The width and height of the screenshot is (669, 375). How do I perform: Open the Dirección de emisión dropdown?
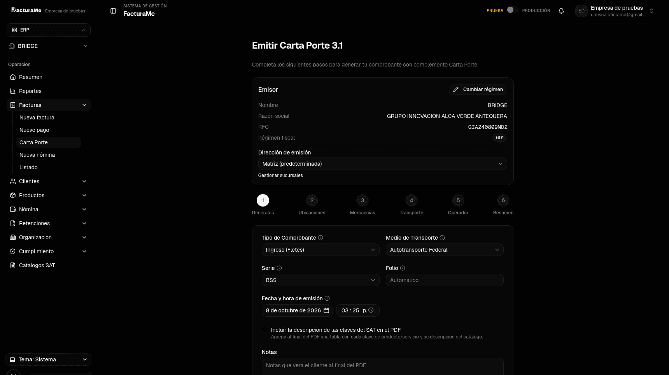[383, 164]
